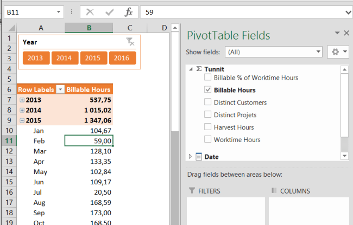This screenshot has width=353, height=225.
Task: Click the Enter checkmark icon in formula bar
Action: [109, 12]
